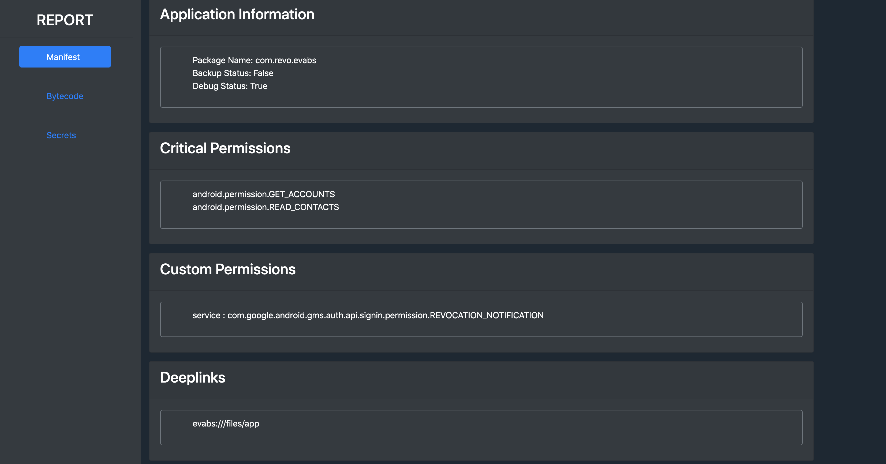Click the Deeplinks heading
The image size is (886, 464).
coord(192,378)
